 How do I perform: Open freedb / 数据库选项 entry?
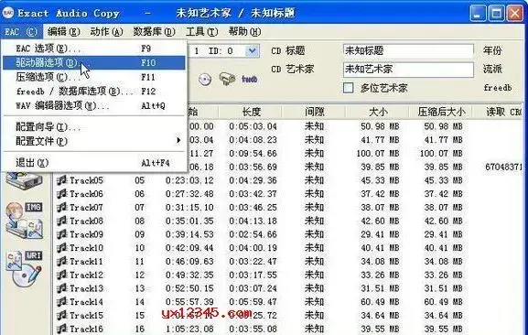tap(93, 92)
